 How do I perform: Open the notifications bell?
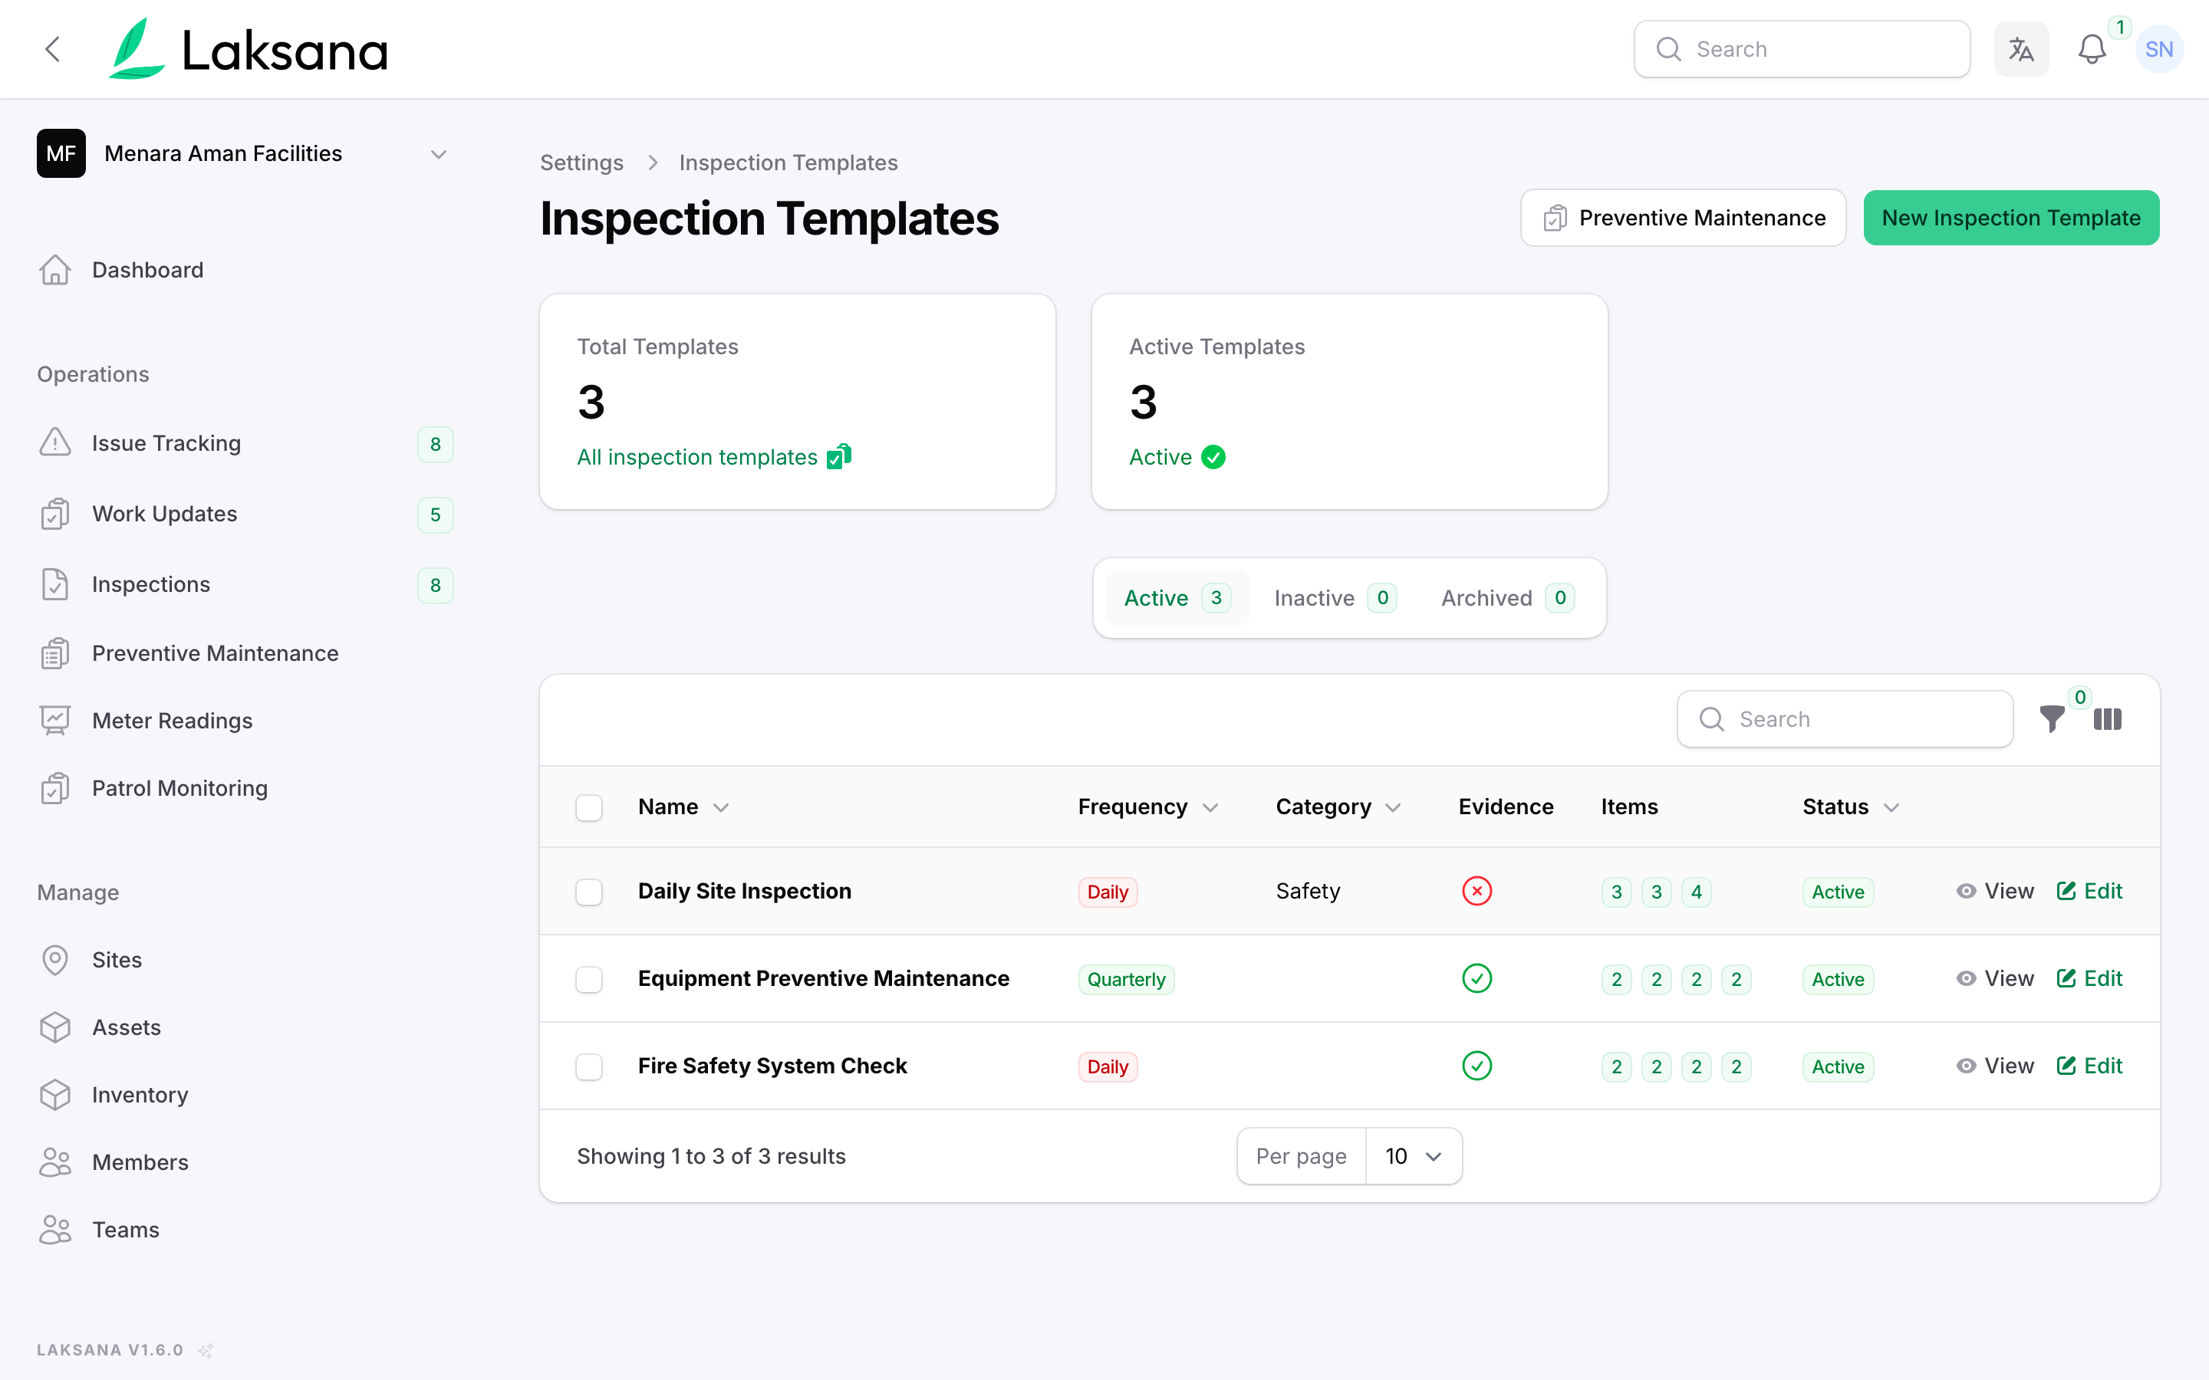point(2091,49)
